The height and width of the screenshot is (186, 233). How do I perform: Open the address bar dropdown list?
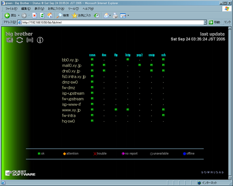[205, 22]
